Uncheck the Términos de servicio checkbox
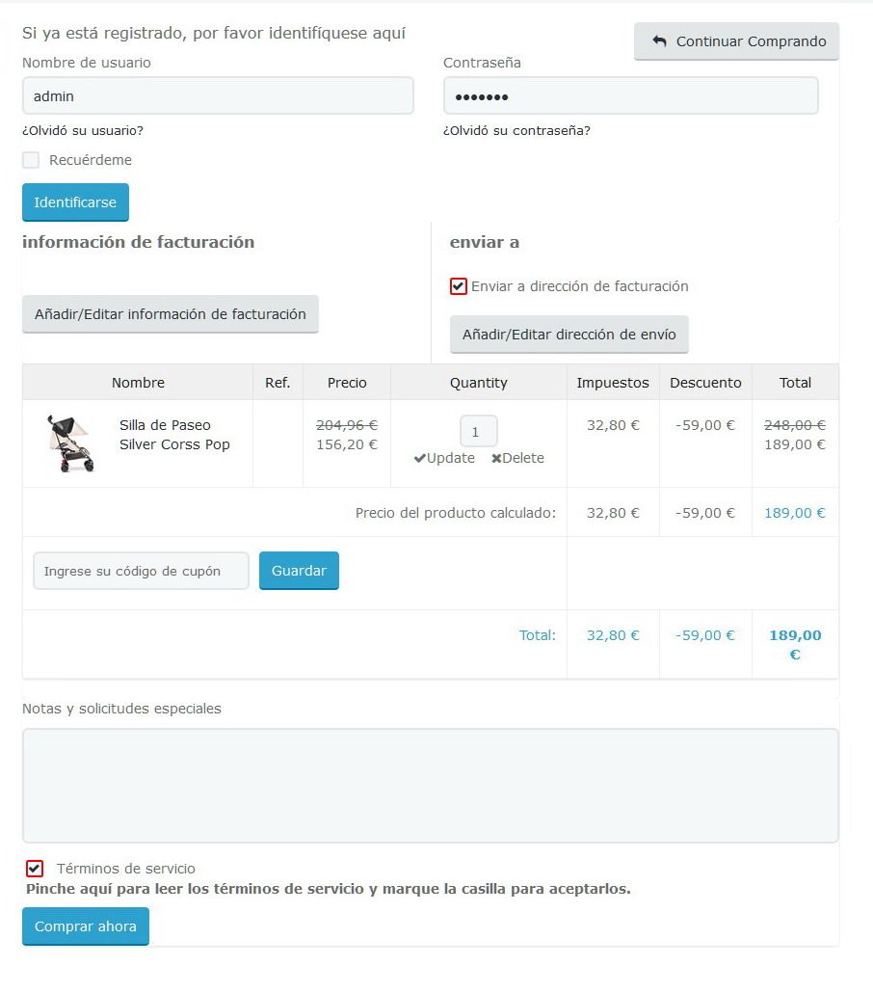873x993 pixels. pos(35,869)
